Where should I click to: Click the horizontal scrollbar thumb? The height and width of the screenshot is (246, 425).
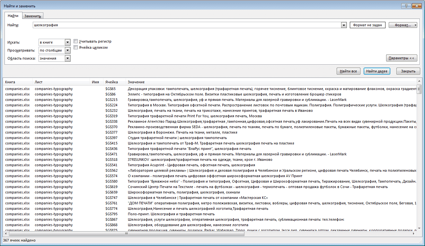pyautogui.click(x=127, y=234)
